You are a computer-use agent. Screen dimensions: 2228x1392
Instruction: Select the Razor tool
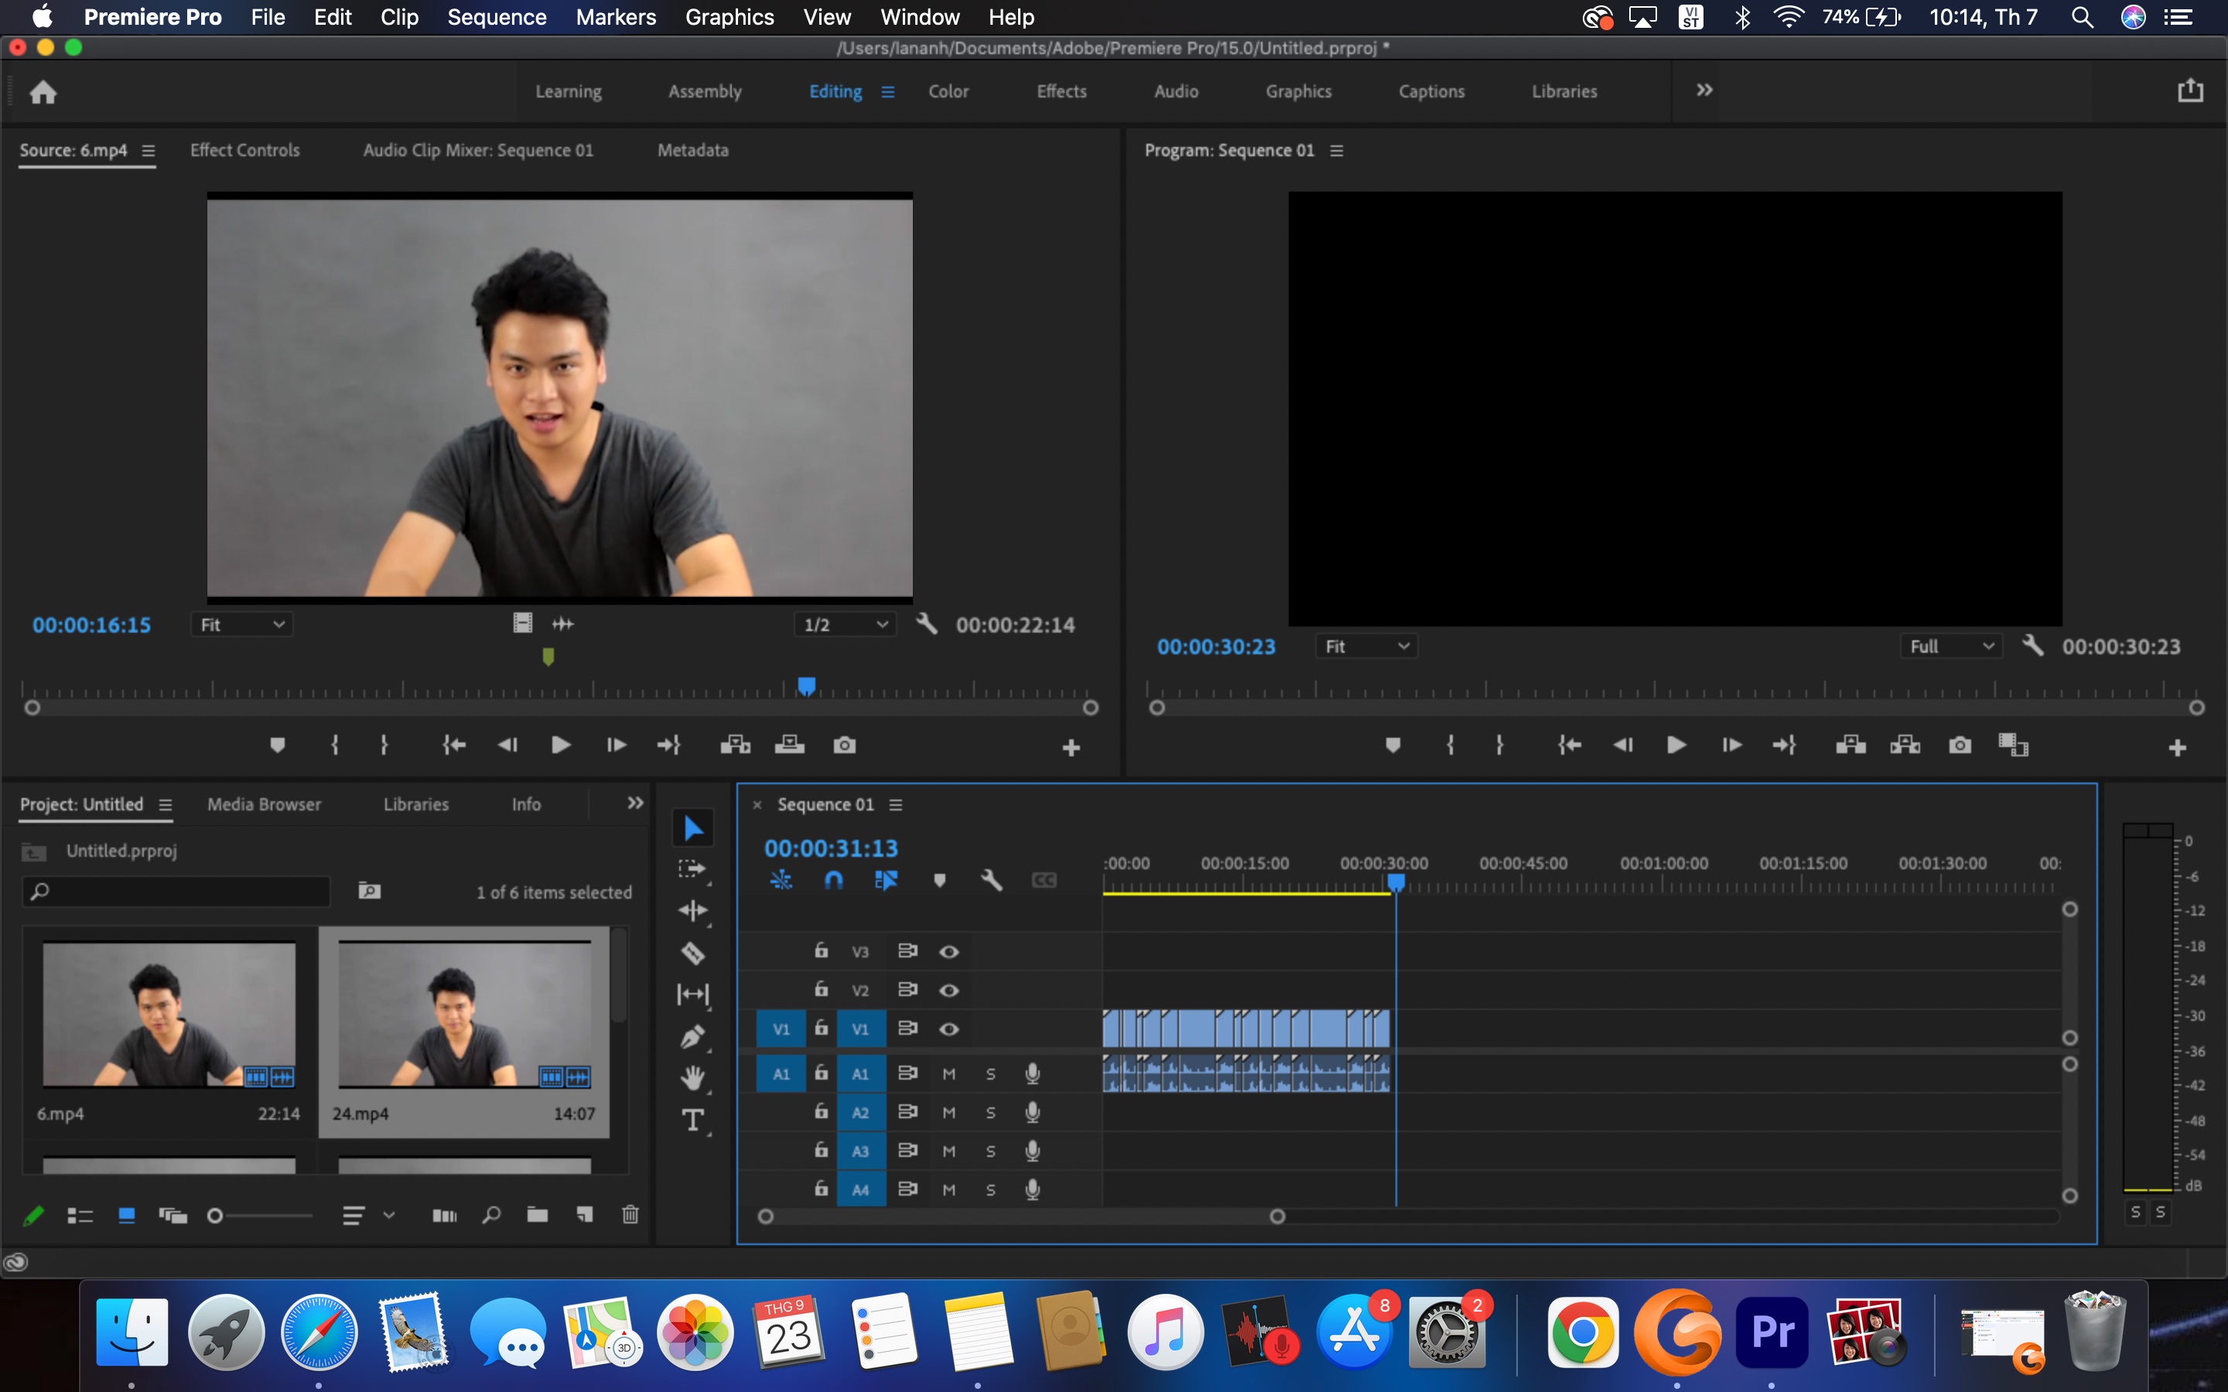(692, 953)
